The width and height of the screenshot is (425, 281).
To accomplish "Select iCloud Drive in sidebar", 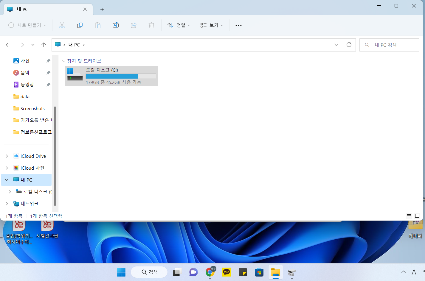I will [33, 156].
